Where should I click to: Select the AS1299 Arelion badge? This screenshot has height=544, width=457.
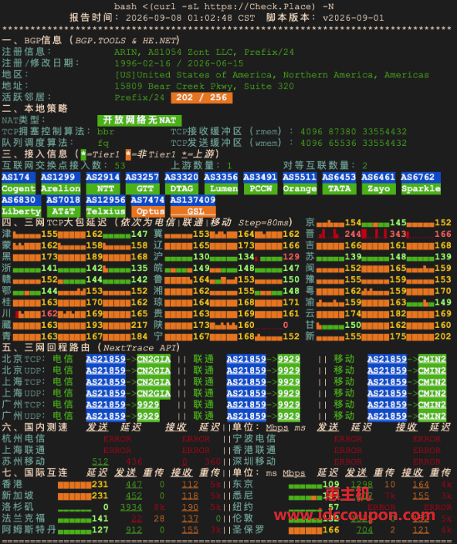(61, 183)
